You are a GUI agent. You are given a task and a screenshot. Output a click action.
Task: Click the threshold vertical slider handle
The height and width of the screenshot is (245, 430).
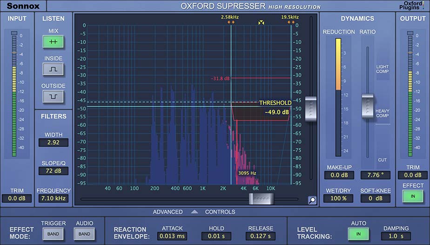click(311, 109)
